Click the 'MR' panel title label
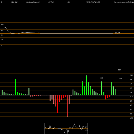The width and height of the screenshot is (134, 134). pos(120,70)
